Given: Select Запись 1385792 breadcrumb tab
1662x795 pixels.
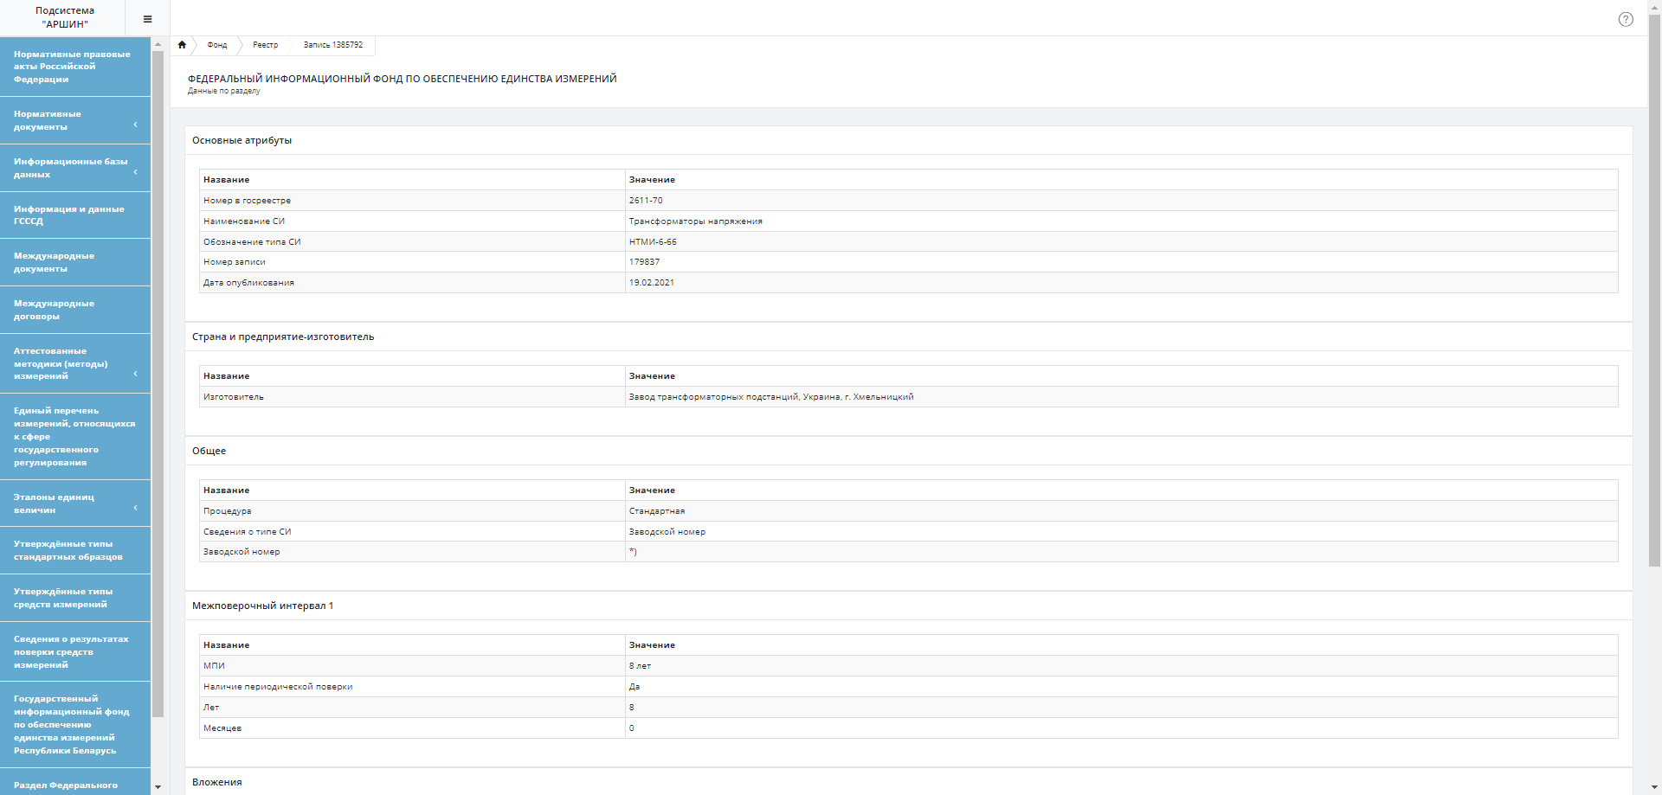Looking at the screenshot, I should (332, 45).
